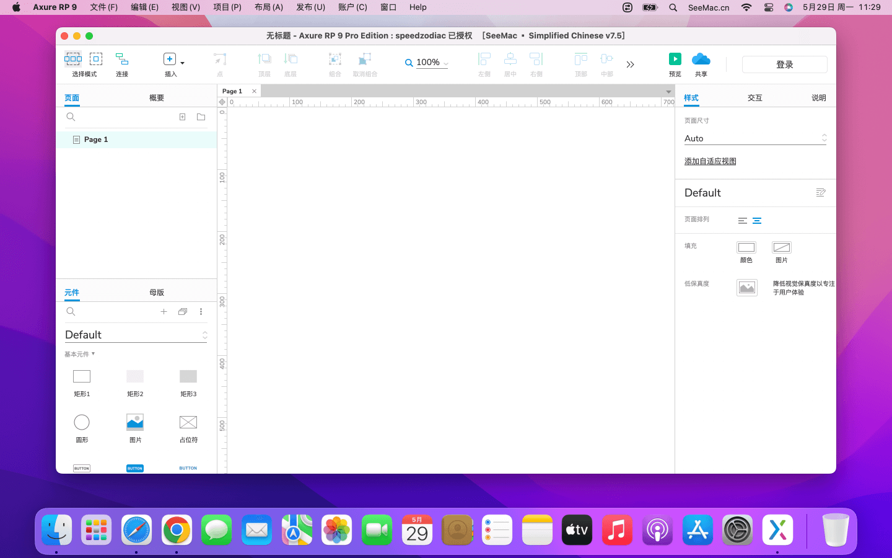Open the Publish (发布) menu
The image size is (892, 558).
click(x=310, y=7)
